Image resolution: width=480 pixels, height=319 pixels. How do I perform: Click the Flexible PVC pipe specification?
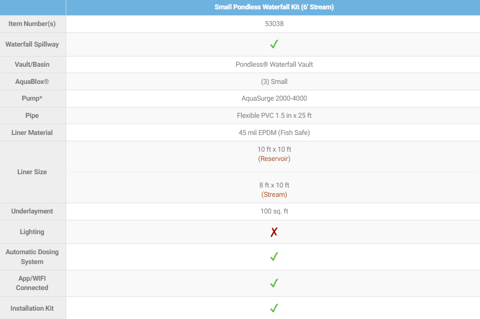(274, 115)
